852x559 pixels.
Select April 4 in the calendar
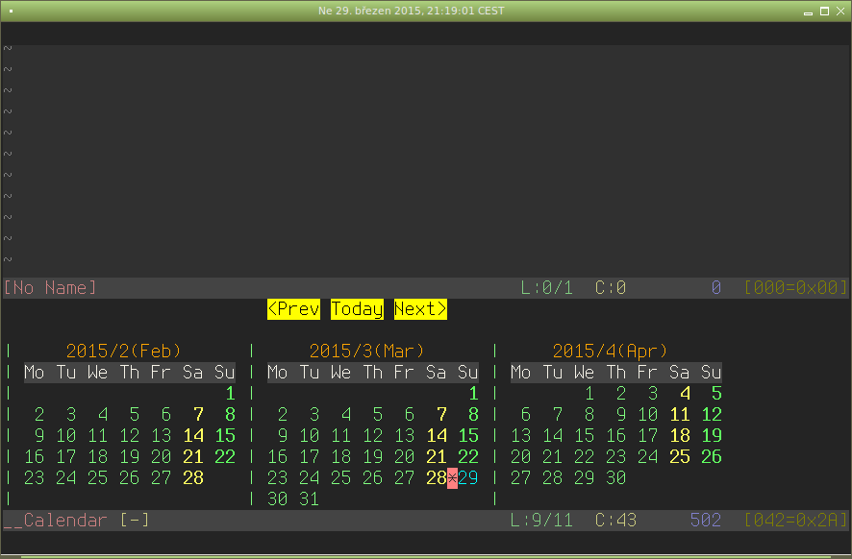(x=686, y=394)
